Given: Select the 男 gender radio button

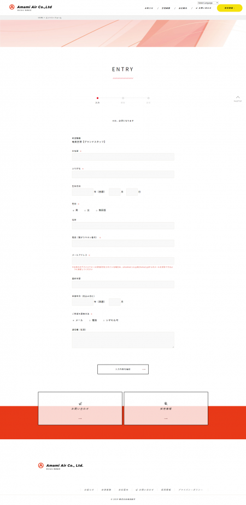Looking at the screenshot, I should 74,211.
